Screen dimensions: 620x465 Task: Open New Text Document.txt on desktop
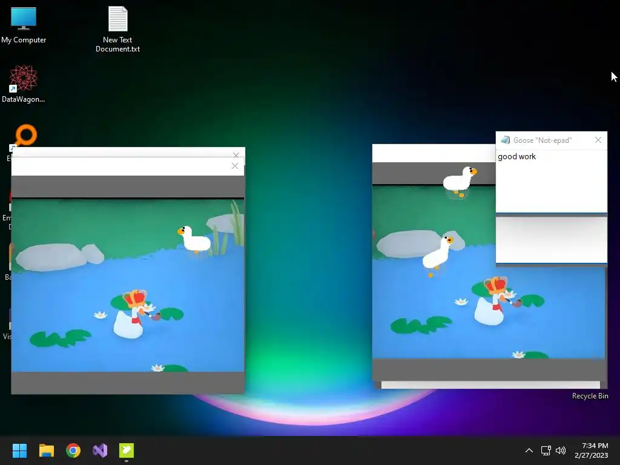[x=118, y=29]
